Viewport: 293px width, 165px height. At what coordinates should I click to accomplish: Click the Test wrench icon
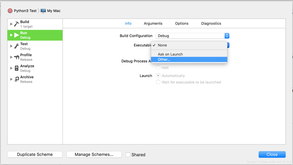click(17, 46)
